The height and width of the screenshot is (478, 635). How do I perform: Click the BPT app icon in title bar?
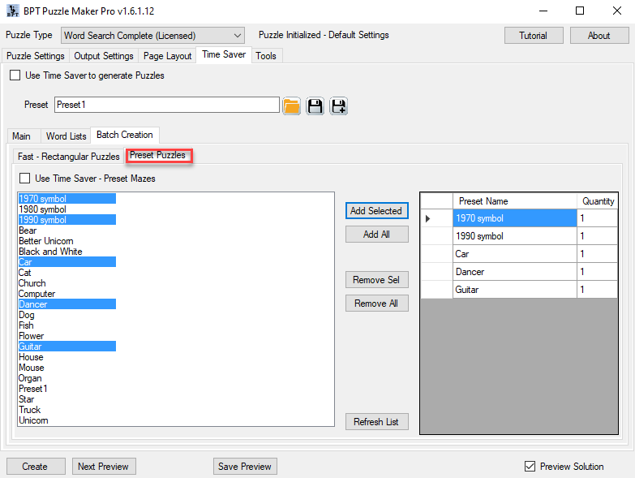(x=11, y=11)
